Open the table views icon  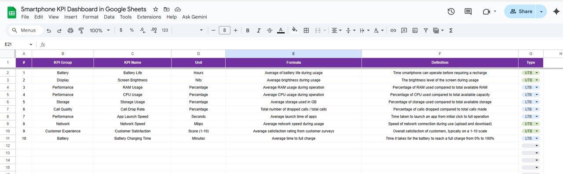coord(439,30)
